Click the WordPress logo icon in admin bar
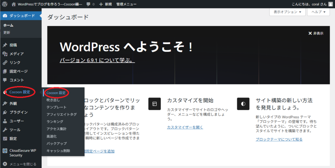335x168 pixels. [x=5, y=4]
